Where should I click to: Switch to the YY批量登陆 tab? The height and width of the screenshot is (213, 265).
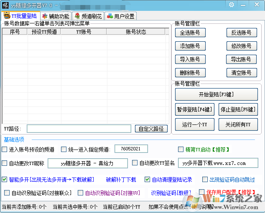(21, 16)
